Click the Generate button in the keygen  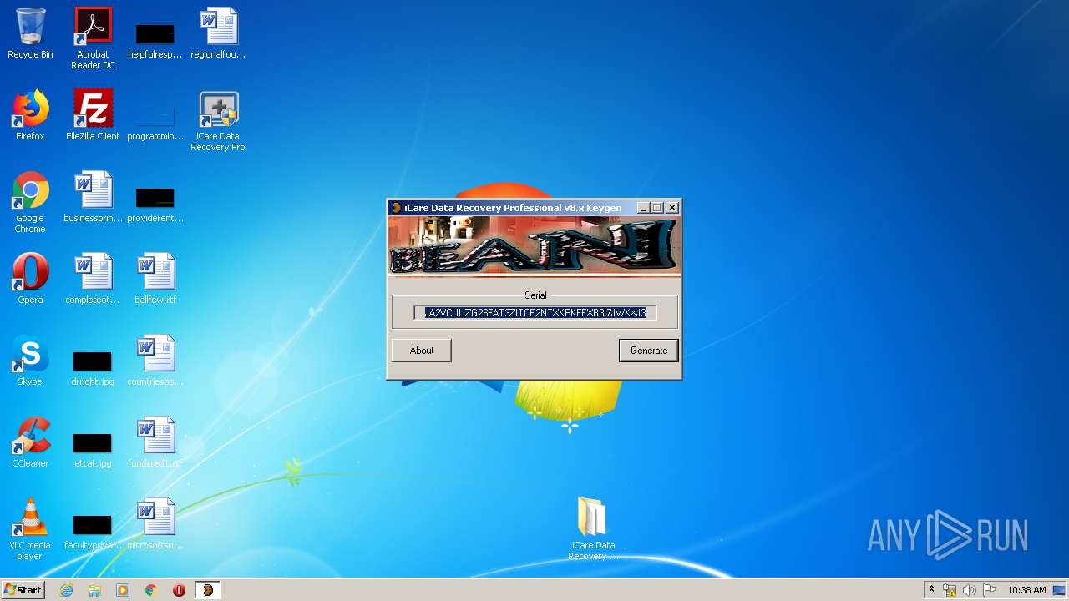(x=649, y=351)
